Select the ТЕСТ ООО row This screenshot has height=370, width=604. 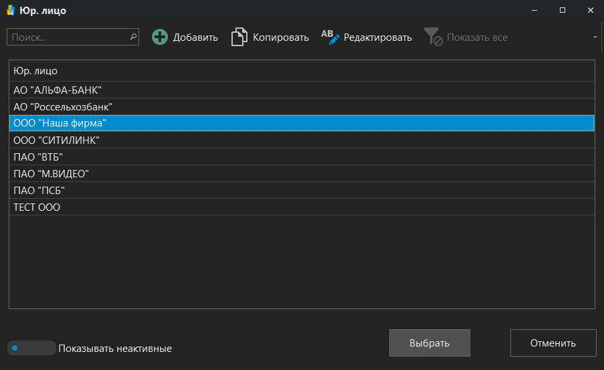coord(301,207)
